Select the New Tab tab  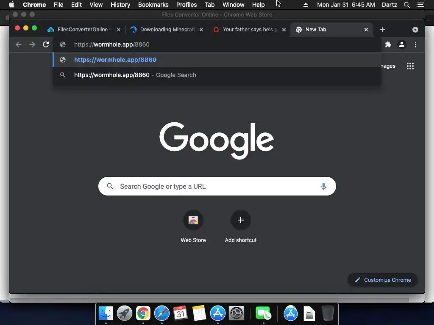(331, 30)
